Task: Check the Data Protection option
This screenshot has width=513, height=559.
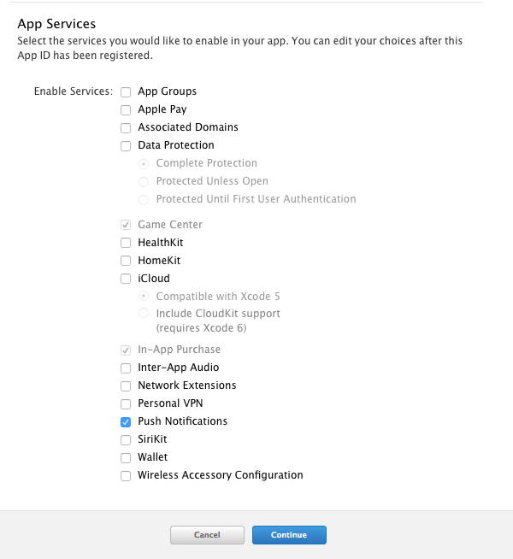Action: pos(126,146)
